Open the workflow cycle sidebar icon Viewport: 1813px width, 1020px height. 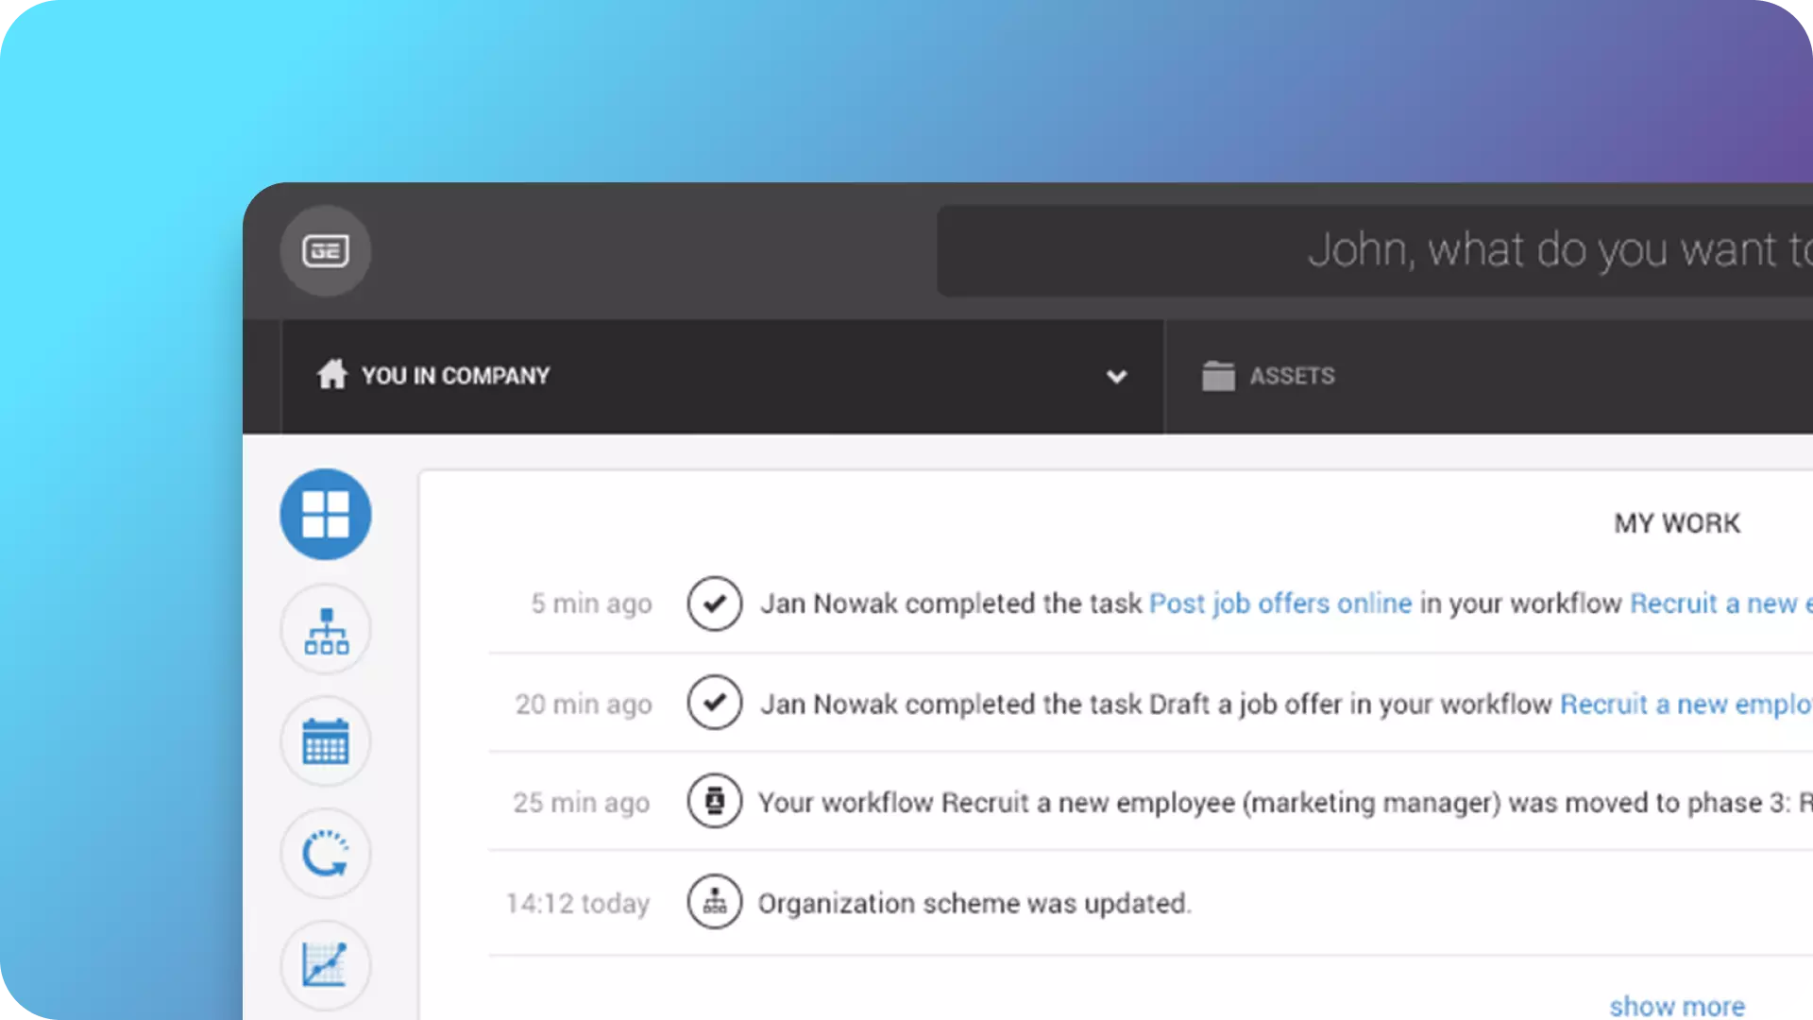[326, 854]
